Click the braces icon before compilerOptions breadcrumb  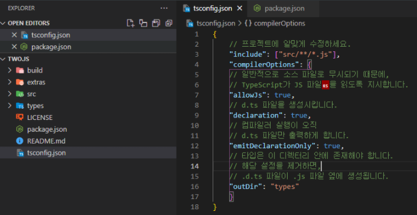click(x=248, y=24)
